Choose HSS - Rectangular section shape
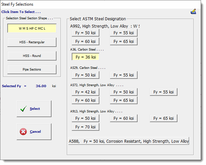 (x=32, y=42)
